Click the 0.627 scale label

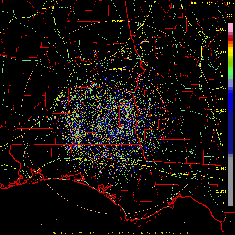click(221, 111)
